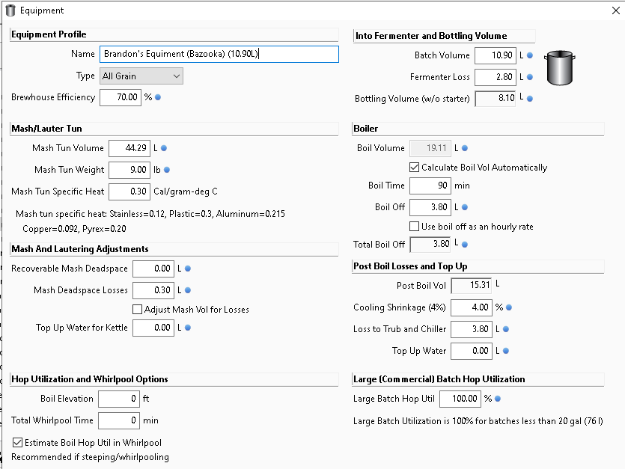The image size is (625, 469).
Task: Click the post-boil Top Up Water field
Action: point(472,351)
